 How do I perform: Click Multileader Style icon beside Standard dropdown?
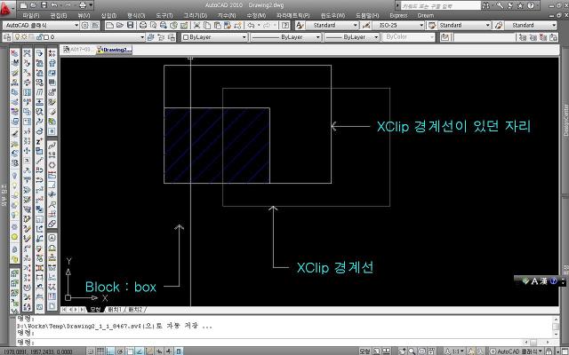pos(500,25)
